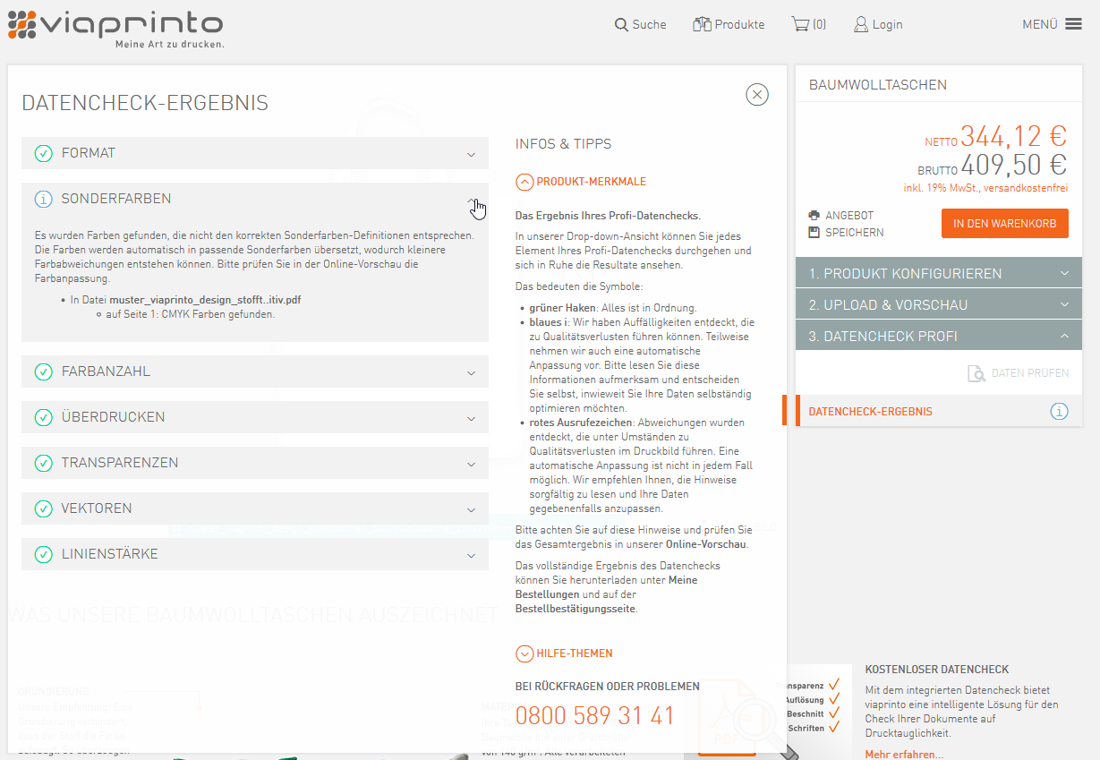Click DATEN PRÜFEN button
The width and height of the screenshot is (1100, 760).
(1018, 373)
